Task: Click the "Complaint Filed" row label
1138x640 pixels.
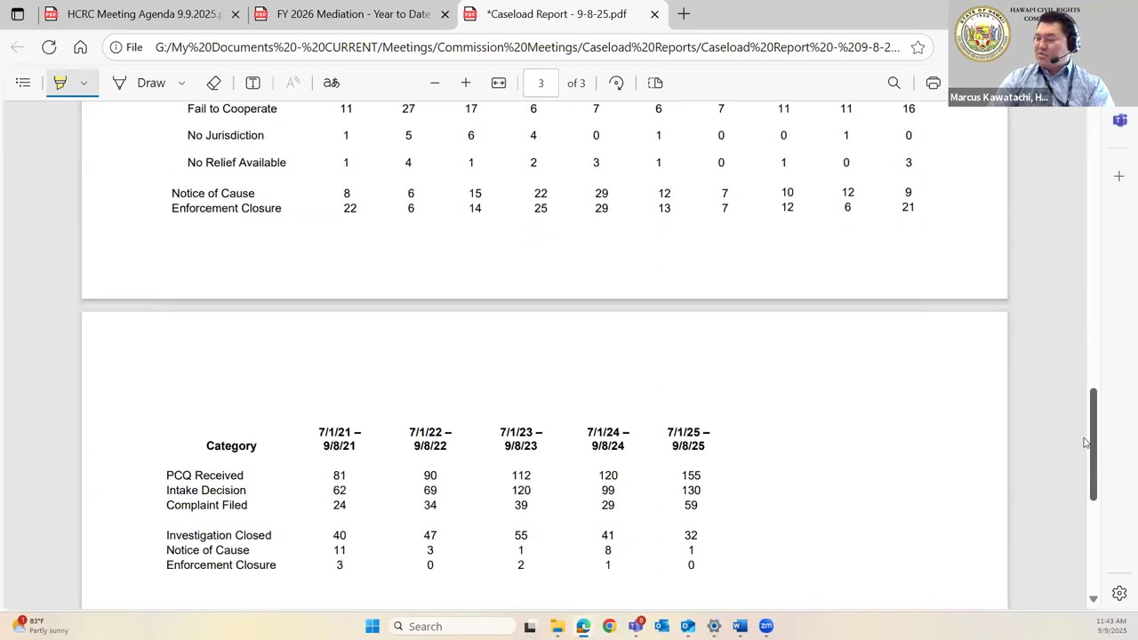Action: tap(206, 505)
